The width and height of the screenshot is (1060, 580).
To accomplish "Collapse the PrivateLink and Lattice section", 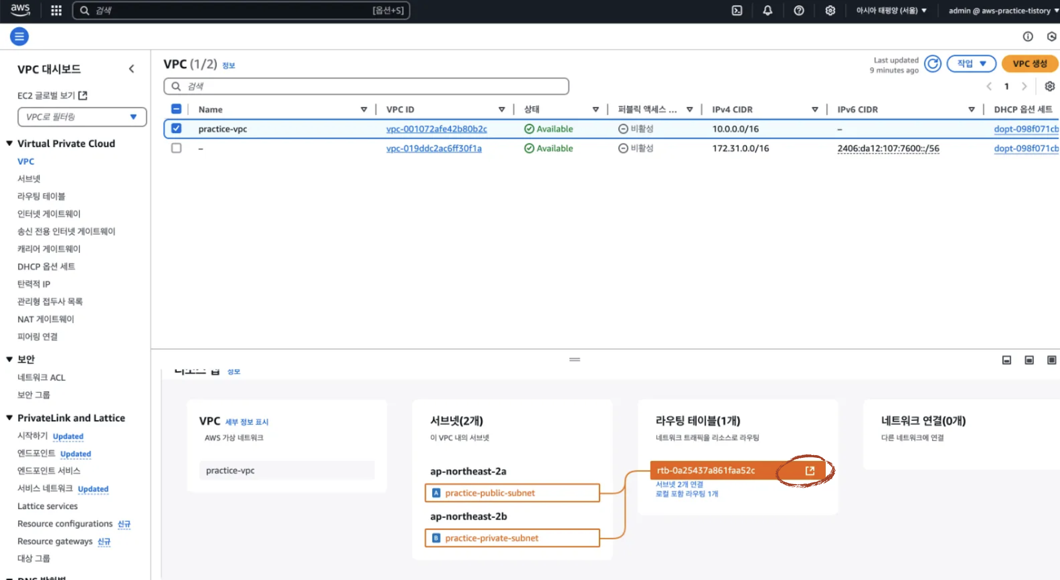I will 9,417.
